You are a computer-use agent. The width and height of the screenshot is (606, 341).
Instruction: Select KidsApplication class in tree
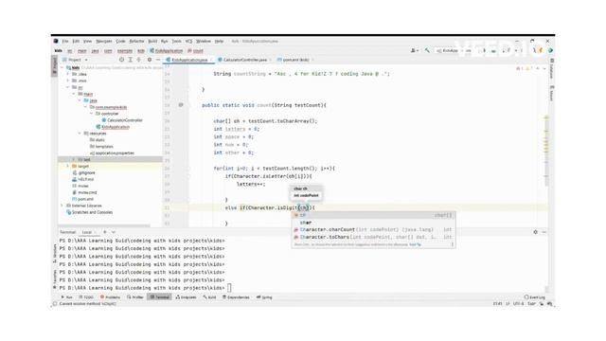pyautogui.click(x=113, y=127)
